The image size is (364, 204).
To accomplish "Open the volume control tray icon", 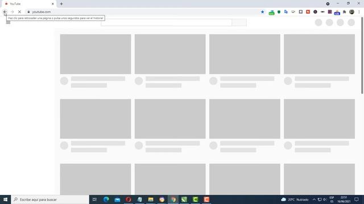I will [x=325, y=199].
